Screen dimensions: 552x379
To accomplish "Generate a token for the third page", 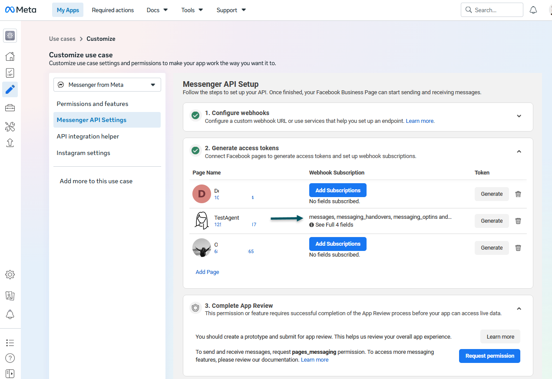I will [492, 248].
